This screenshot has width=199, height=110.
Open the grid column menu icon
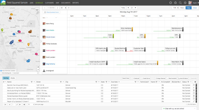point(195,82)
